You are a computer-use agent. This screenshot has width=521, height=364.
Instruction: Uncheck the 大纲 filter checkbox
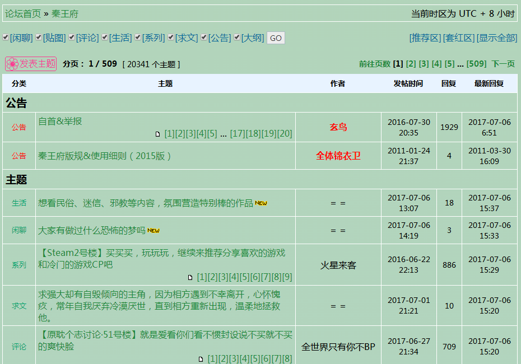[x=237, y=37]
